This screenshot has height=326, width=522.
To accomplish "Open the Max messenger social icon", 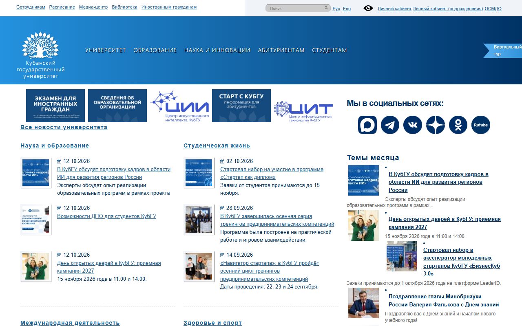I will click(x=367, y=125).
